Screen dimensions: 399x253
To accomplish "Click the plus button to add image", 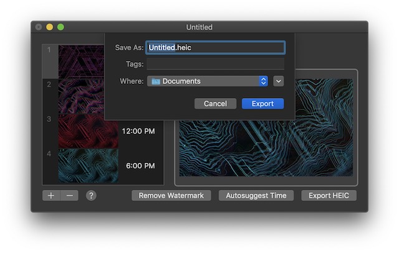I will click(51, 196).
